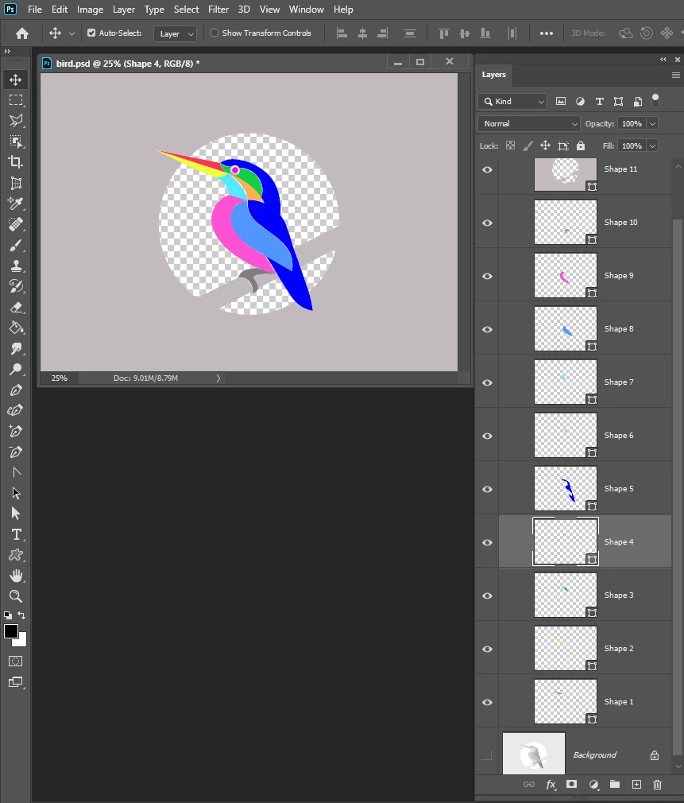Activate the Eraser tool
The image size is (684, 803).
[x=15, y=307]
